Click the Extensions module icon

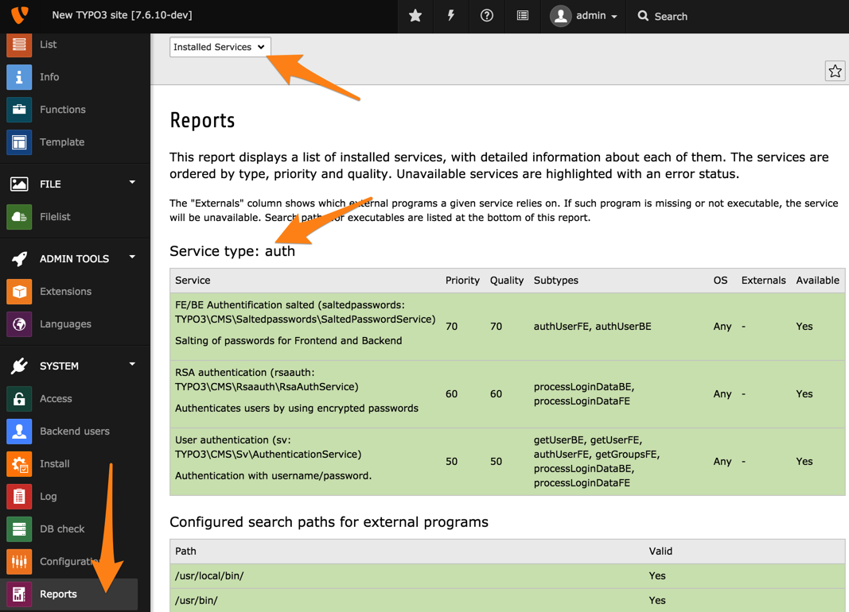point(19,292)
